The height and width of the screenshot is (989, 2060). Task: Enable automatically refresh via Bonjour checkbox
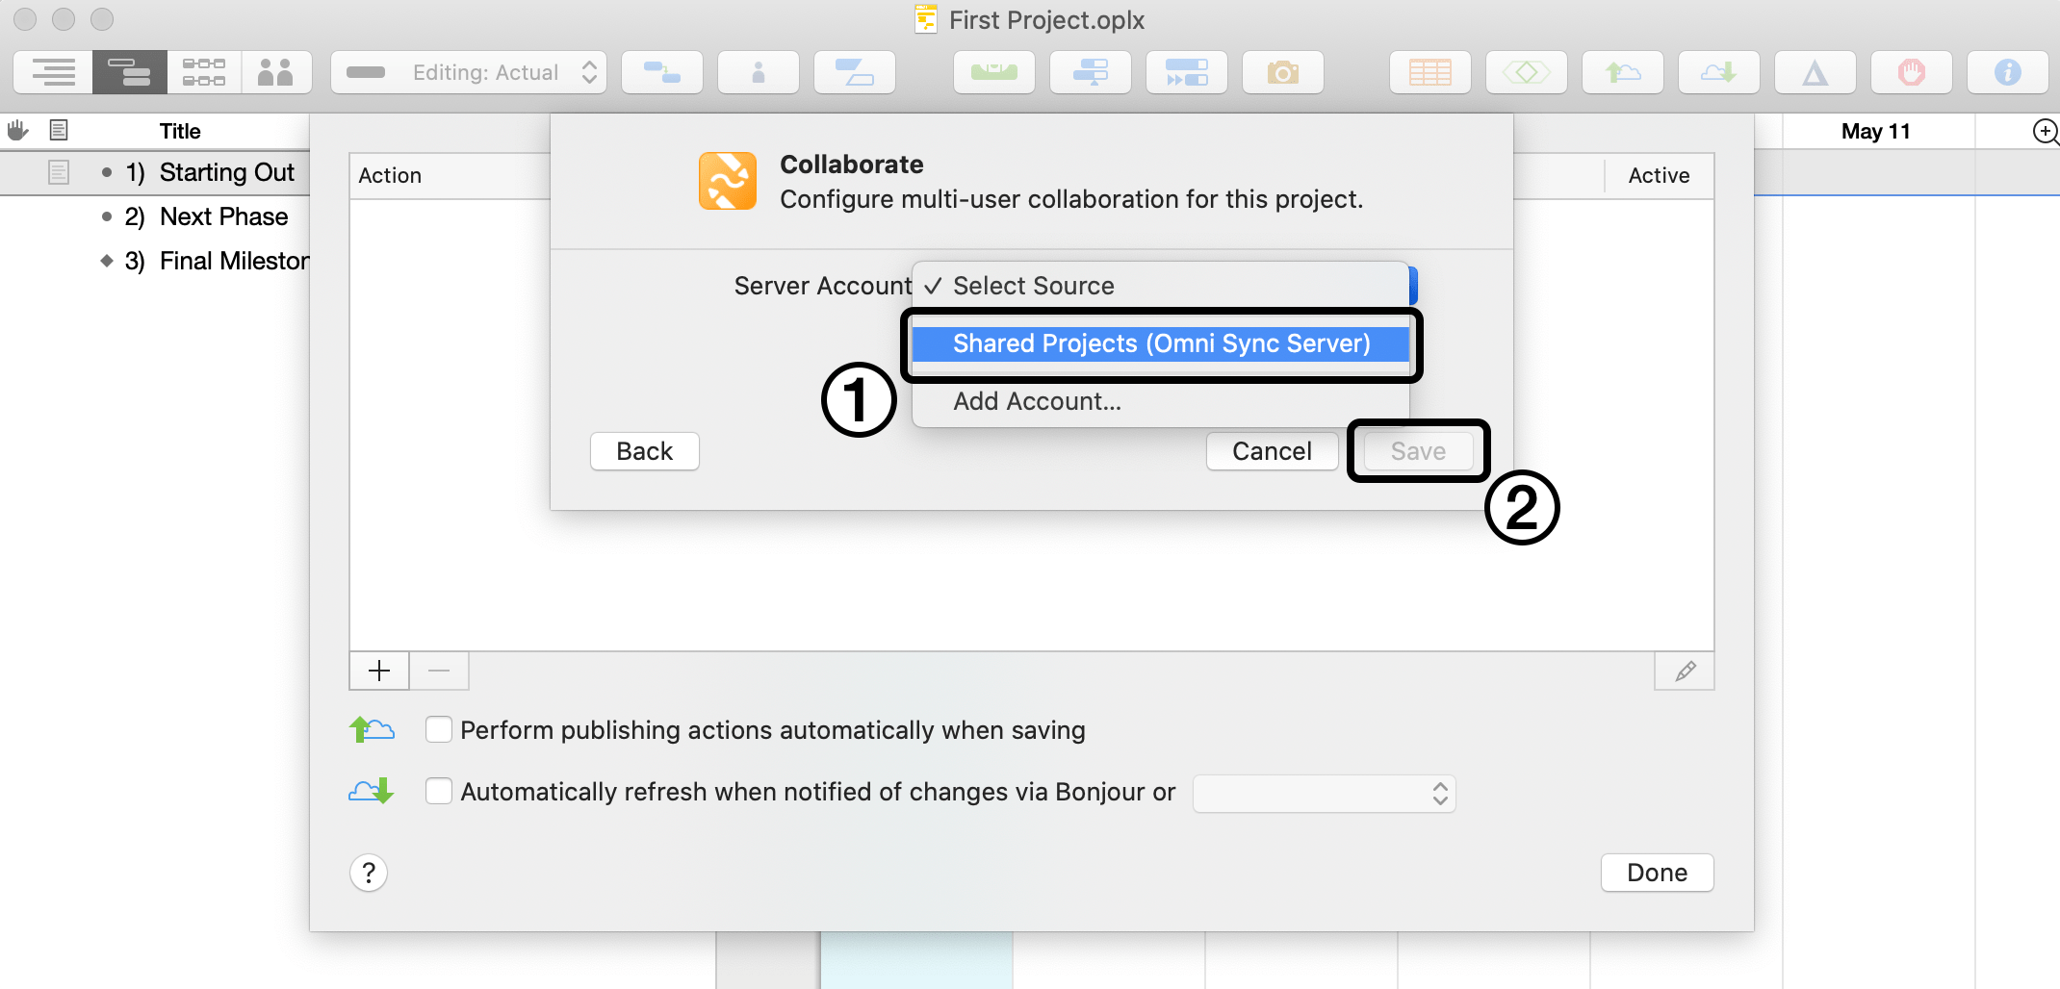[439, 792]
